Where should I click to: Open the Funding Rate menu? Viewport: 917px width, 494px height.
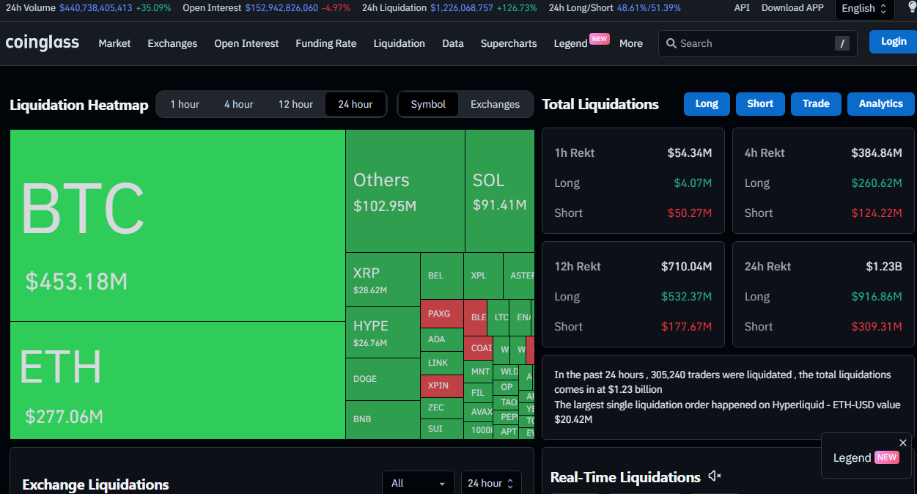point(326,43)
